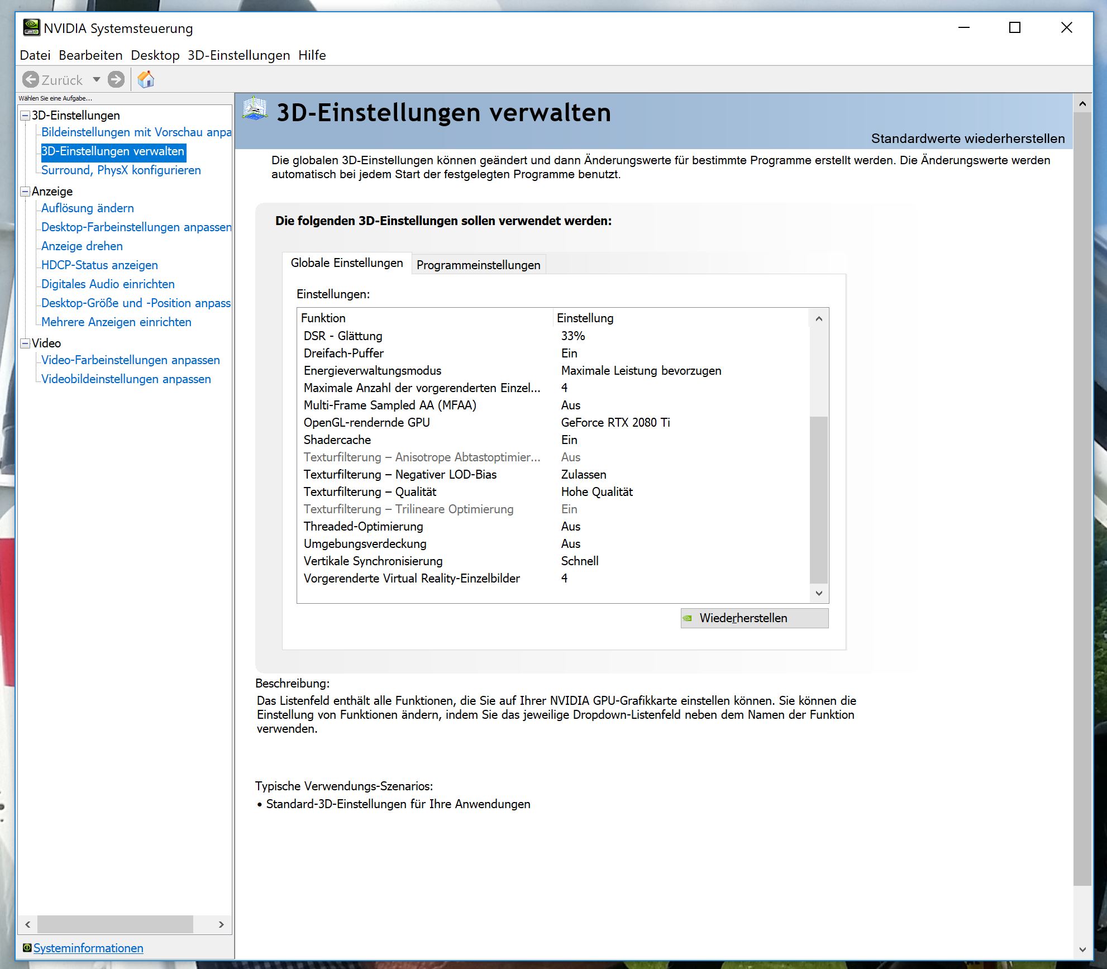
Task: Open Systeminformationen link
Action: 88,948
